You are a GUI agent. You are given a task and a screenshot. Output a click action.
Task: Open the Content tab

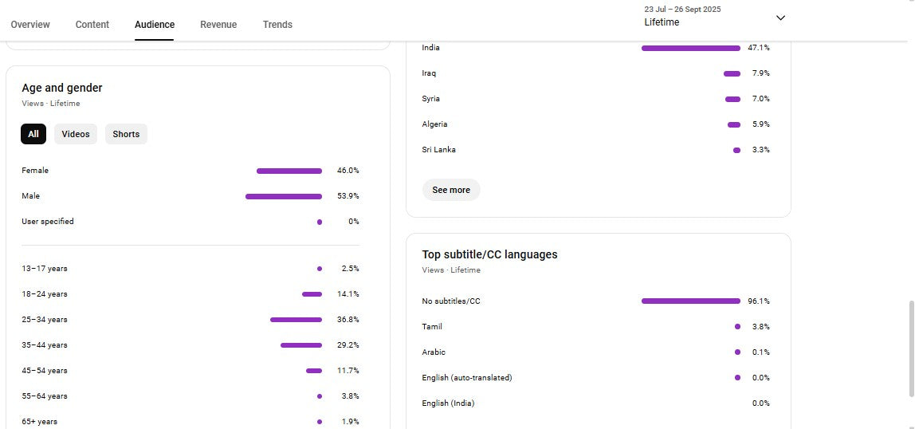pyautogui.click(x=92, y=25)
